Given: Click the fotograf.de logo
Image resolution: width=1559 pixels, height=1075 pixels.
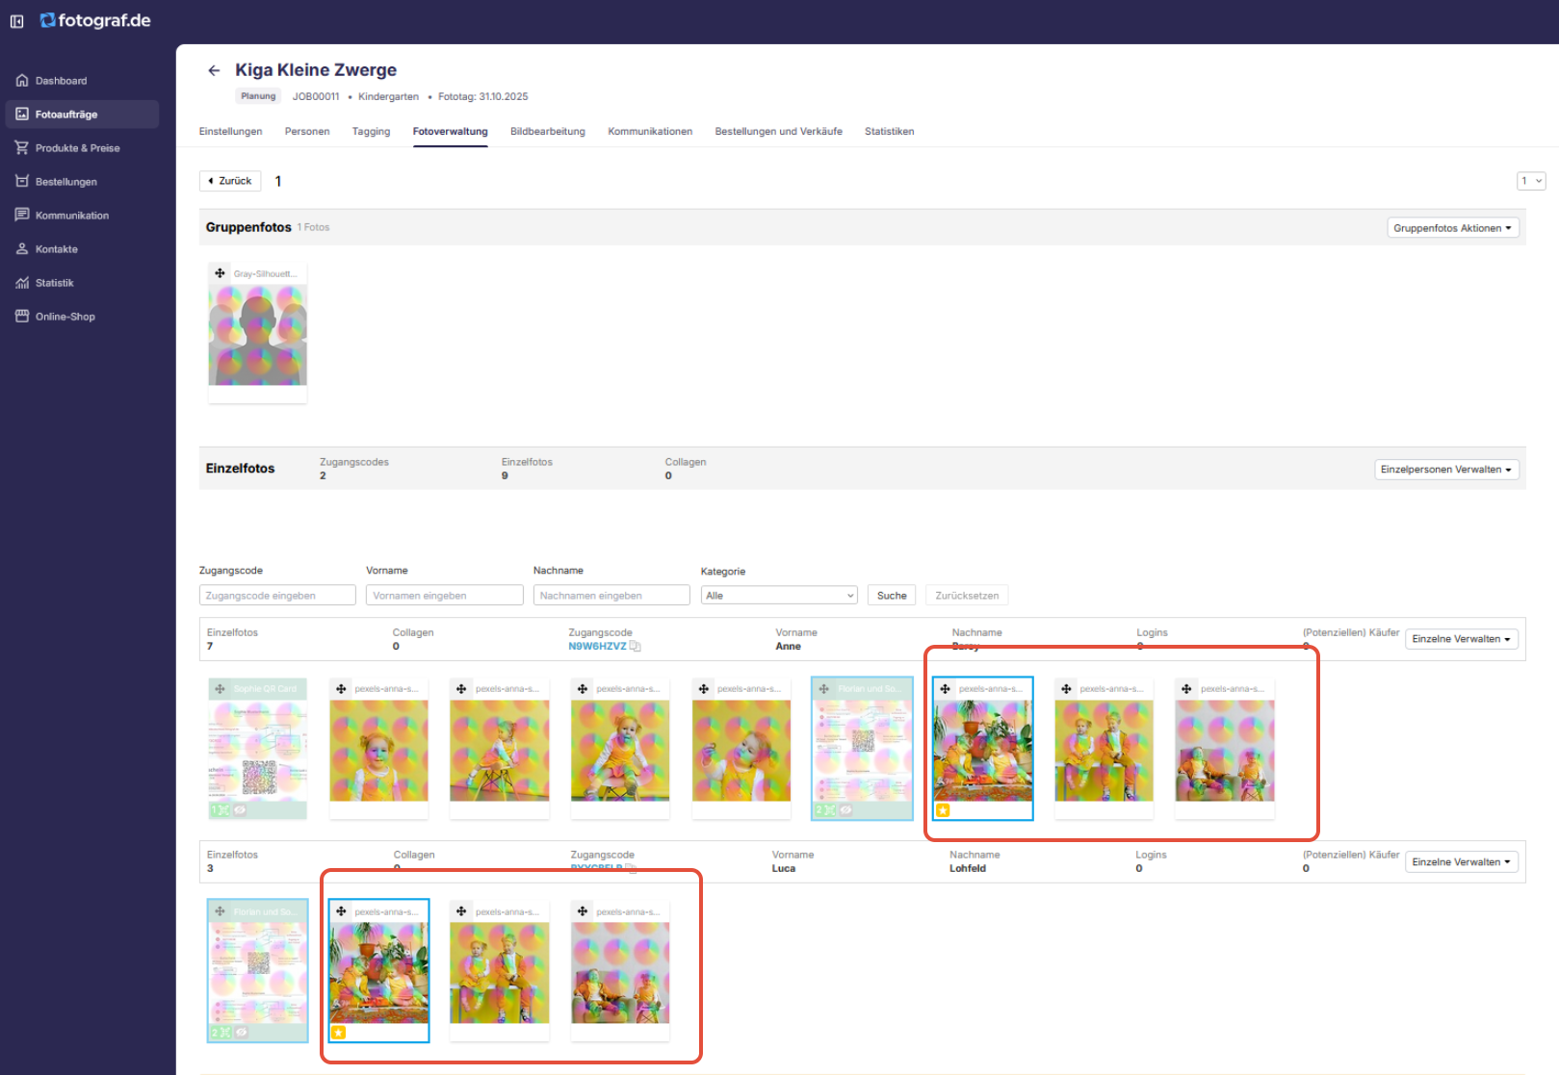Looking at the screenshot, I should pyautogui.click(x=95, y=20).
